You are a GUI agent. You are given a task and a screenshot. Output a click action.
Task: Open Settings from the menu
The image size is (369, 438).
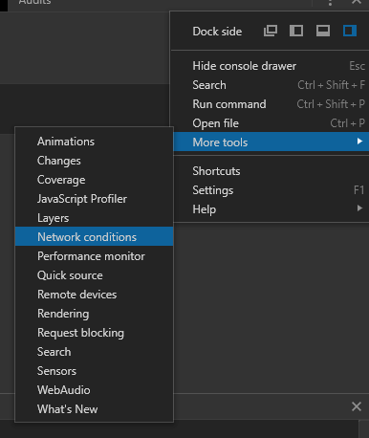click(271, 190)
